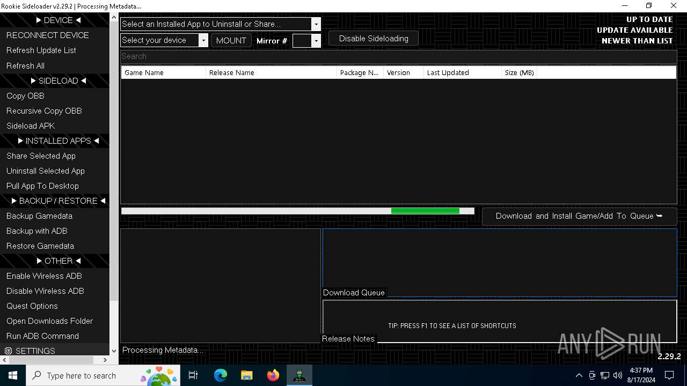Click the Processing Metadata status text
This screenshot has height=386, width=687.
[163, 350]
